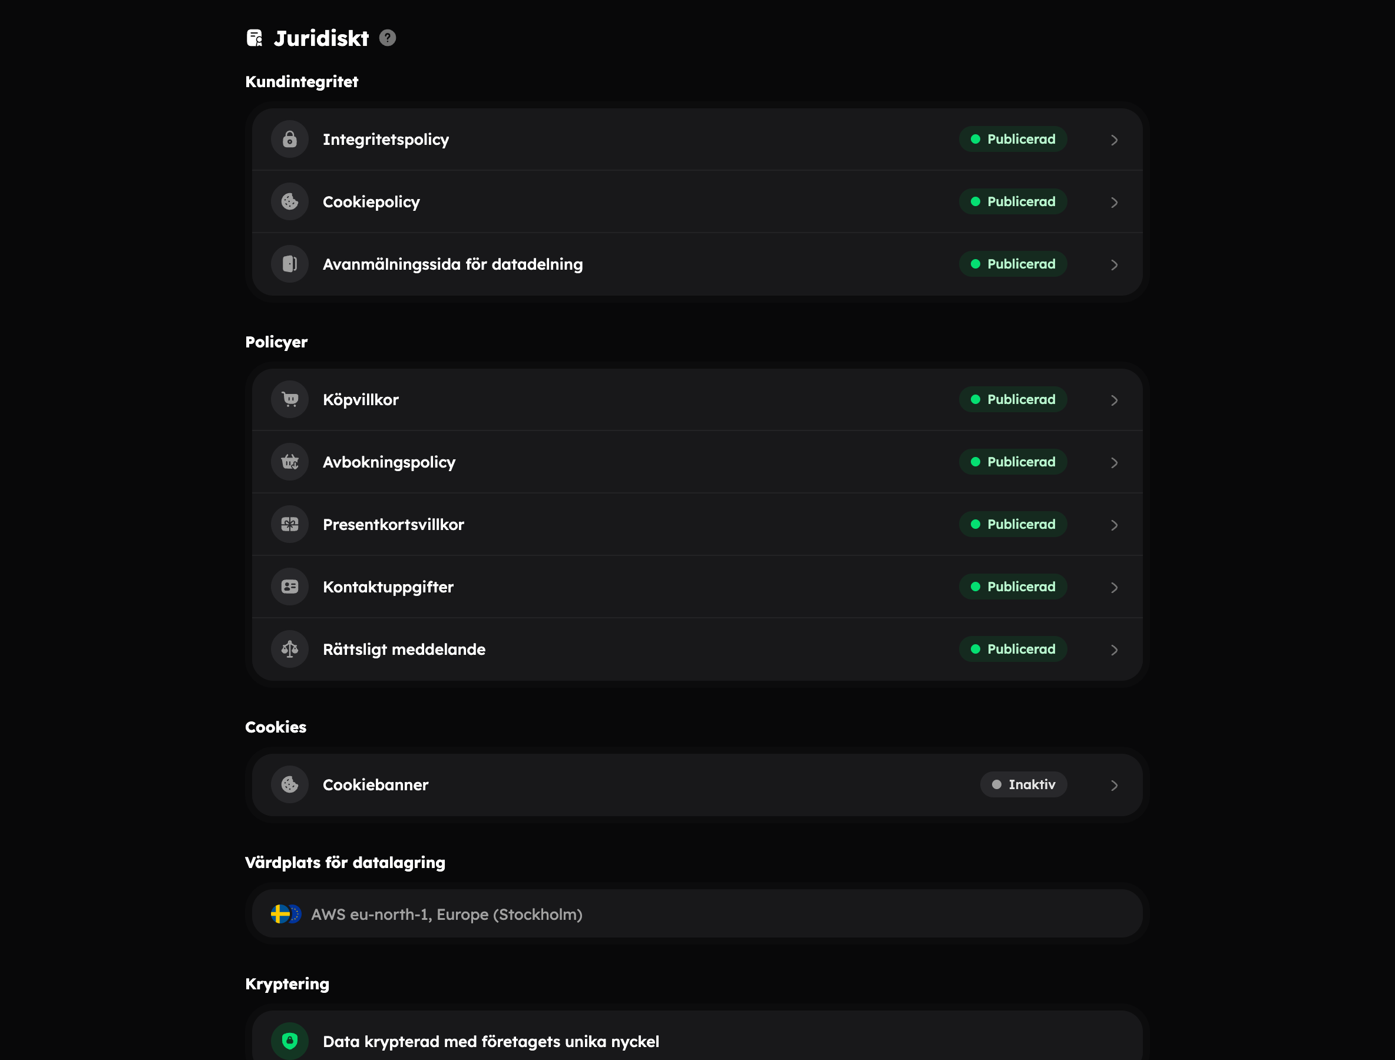Click the lock icon for Integritetspolicy
Viewport: 1395px width, 1060px height.
[x=290, y=140]
